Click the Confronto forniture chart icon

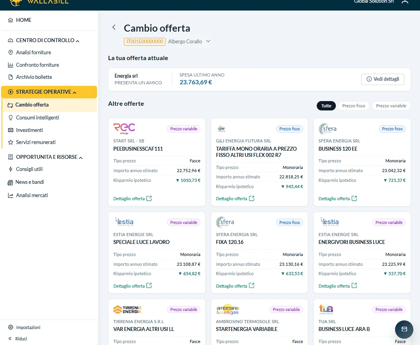point(11,65)
